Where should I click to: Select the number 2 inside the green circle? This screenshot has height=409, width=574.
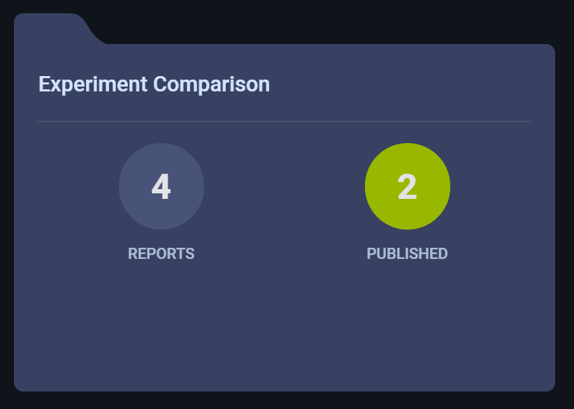pyautogui.click(x=408, y=186)
